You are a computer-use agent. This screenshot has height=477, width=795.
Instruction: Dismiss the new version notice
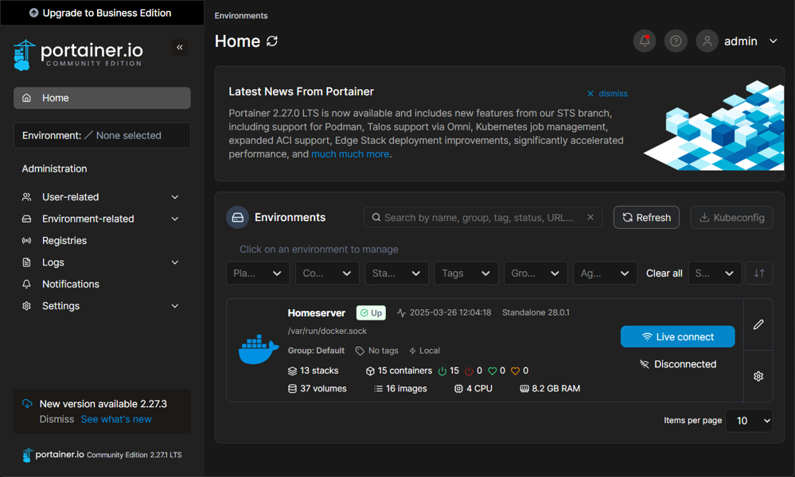click(x=57, y=419)
